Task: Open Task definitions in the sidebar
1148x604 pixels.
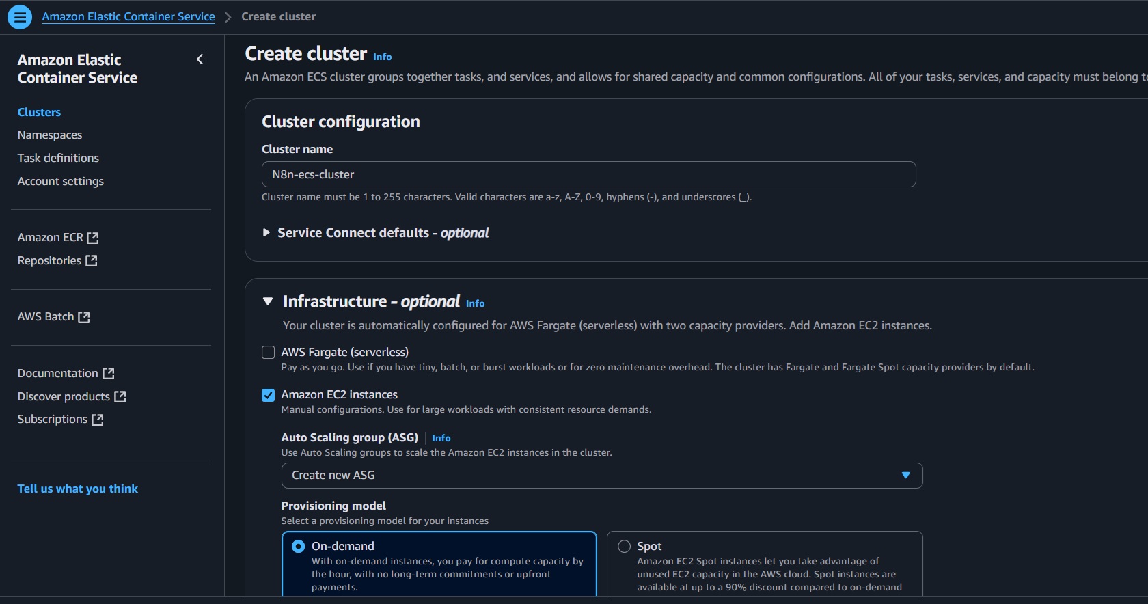Action: 59,158
